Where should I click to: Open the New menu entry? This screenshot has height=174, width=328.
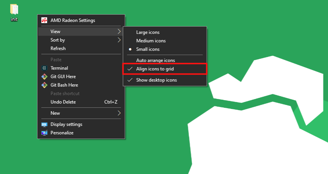pos(81,113)
